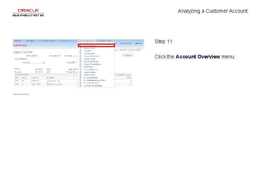Click the document icon beside Customer History menu item
Image resolution: width=261 pixels, height=196 pixels.
(x=80, y=72)
